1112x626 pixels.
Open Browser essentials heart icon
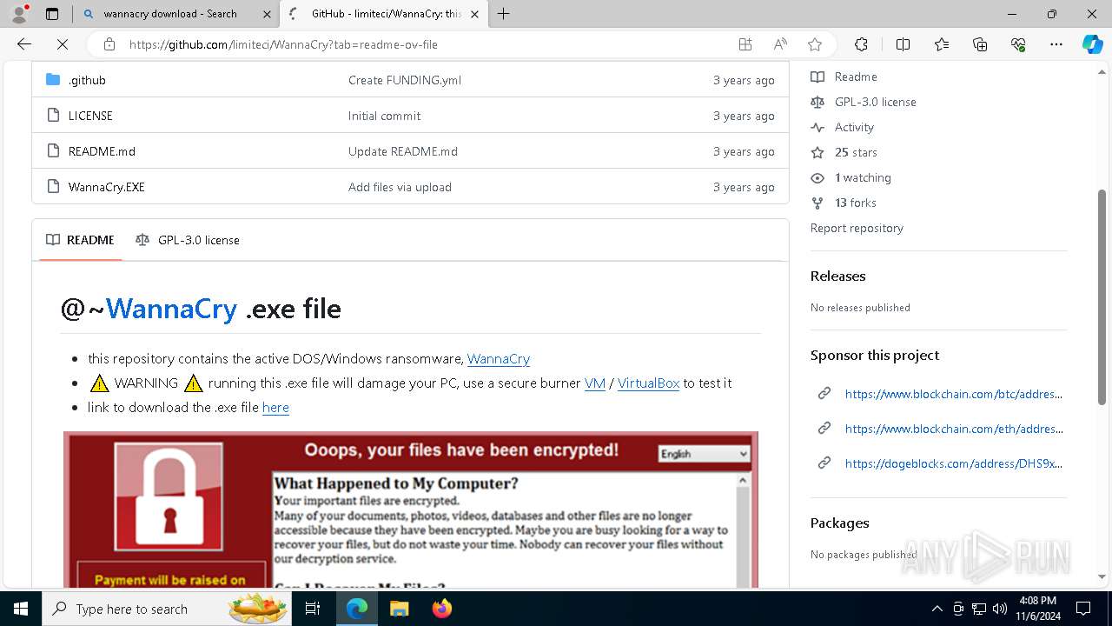pos(1018,44)
